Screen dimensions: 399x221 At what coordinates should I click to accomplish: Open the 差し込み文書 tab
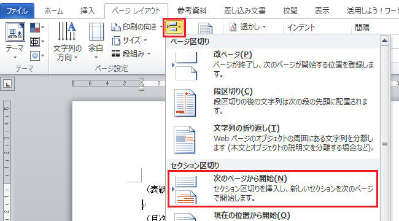[x=245, y=11]
